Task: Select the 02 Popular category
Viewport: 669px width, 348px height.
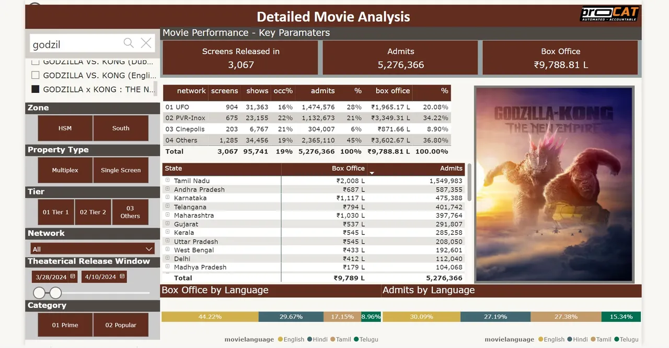Action: tap(121, 325)
